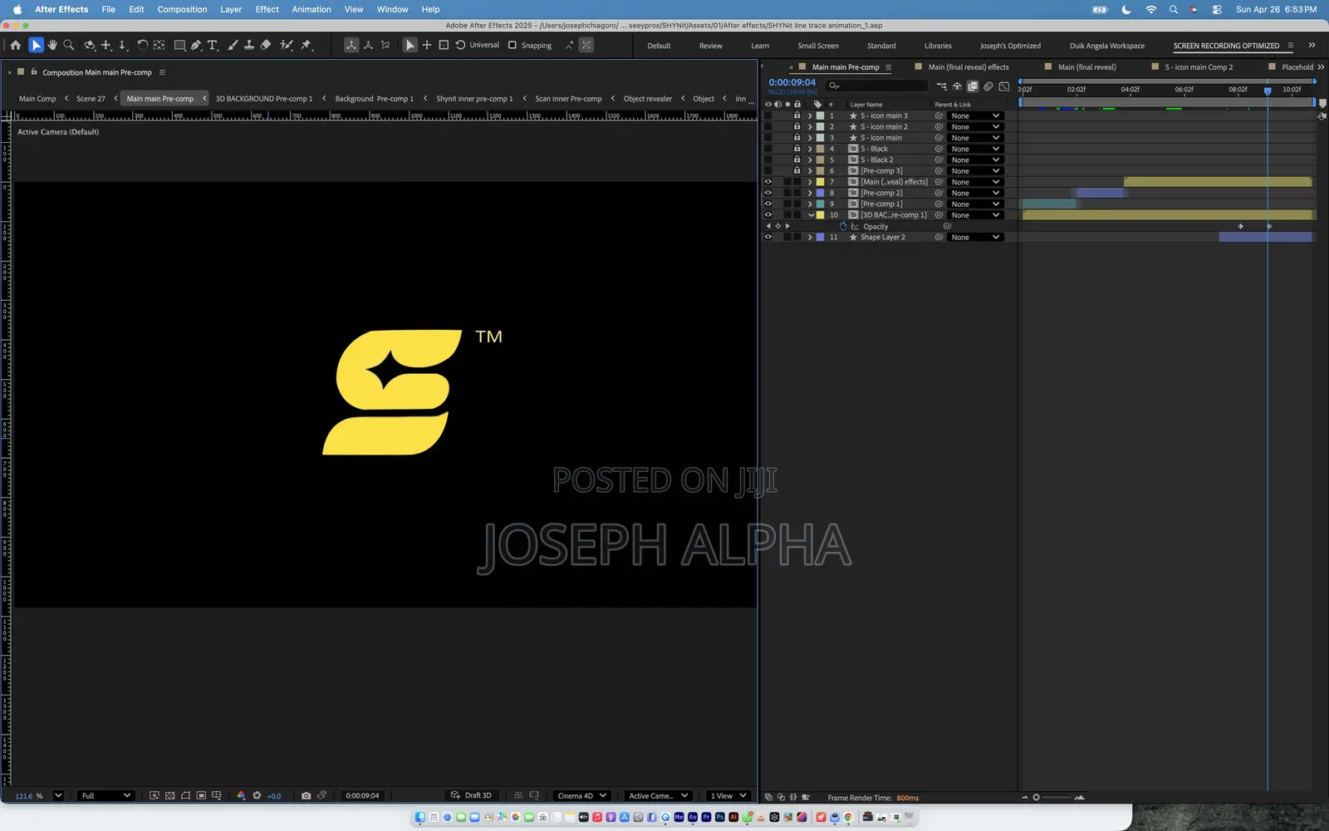Select the Puppet Pin tool

pyautogui.click(x=306, y=45)
